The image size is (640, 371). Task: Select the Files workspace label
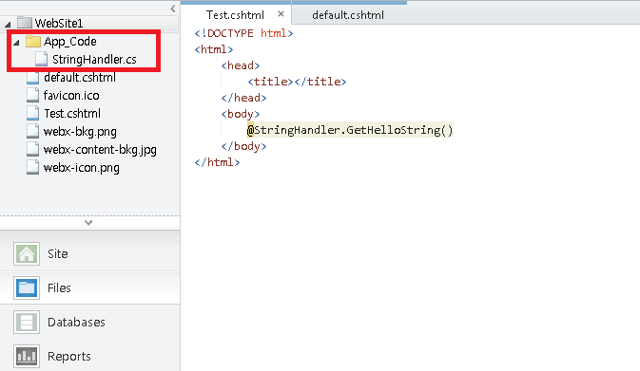point(59,288)
